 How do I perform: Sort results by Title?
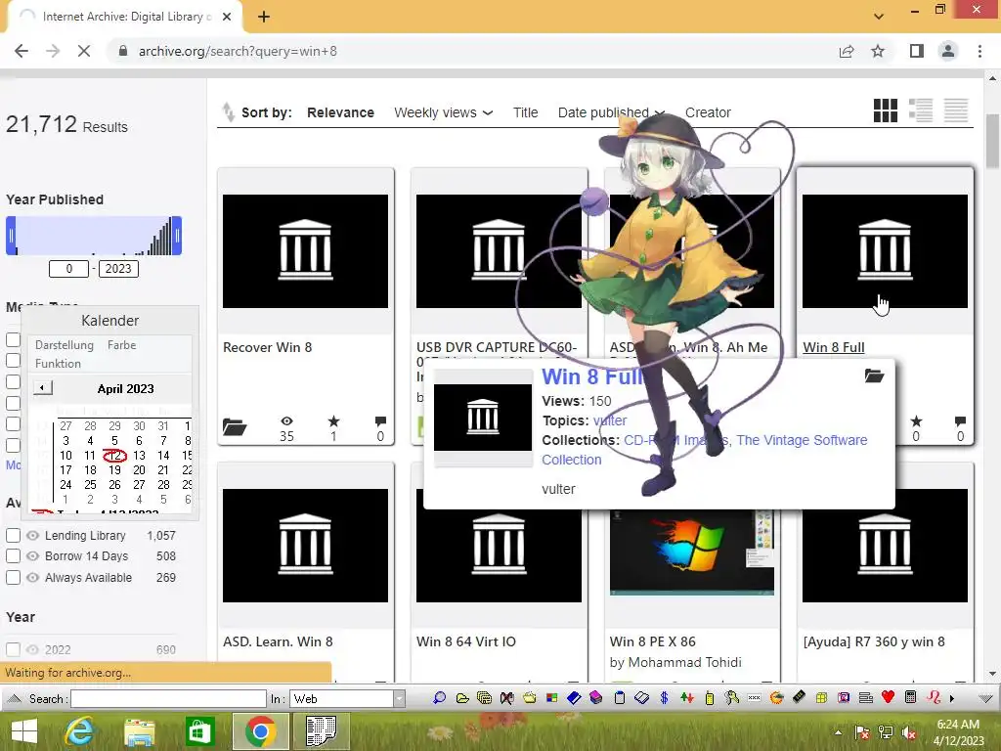click(x=525, y=112)
